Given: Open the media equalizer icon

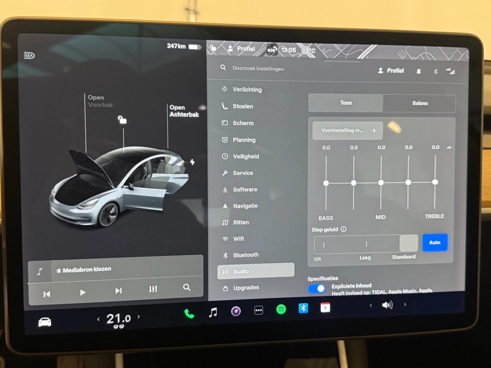Looking at the screenshot, I should point(153,289).
